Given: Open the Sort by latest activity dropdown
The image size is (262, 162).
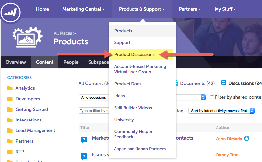Looking at the screenshot, I should [x=221, y=111].
